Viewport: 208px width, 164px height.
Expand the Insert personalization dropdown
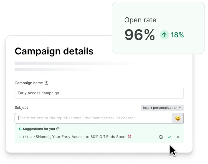[162, 108]
